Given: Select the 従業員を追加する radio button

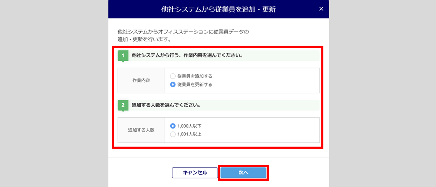Looking at the screenshot, I should 173,76.
